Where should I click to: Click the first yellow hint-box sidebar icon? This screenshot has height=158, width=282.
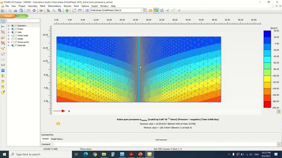click(3, 76)
